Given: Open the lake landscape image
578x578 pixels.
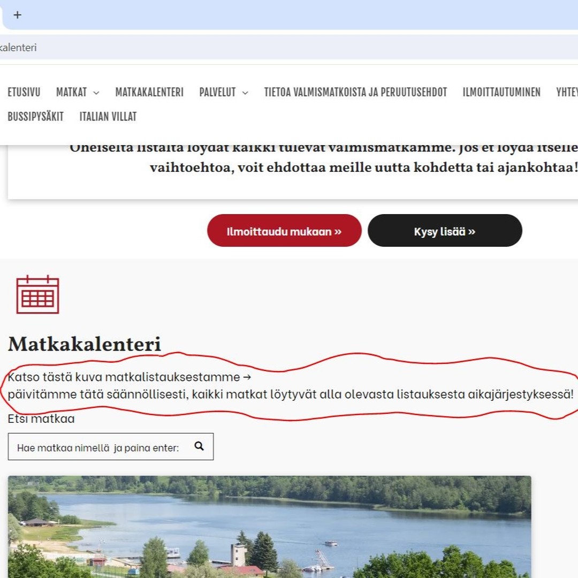Looking at the screenshot, I should coord(269,527).
